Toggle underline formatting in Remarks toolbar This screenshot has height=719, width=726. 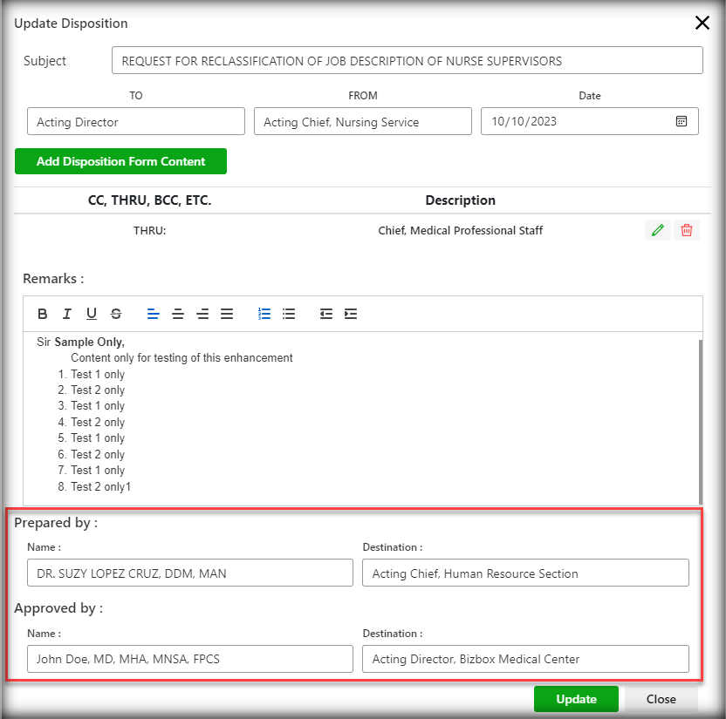click(92, 314)
